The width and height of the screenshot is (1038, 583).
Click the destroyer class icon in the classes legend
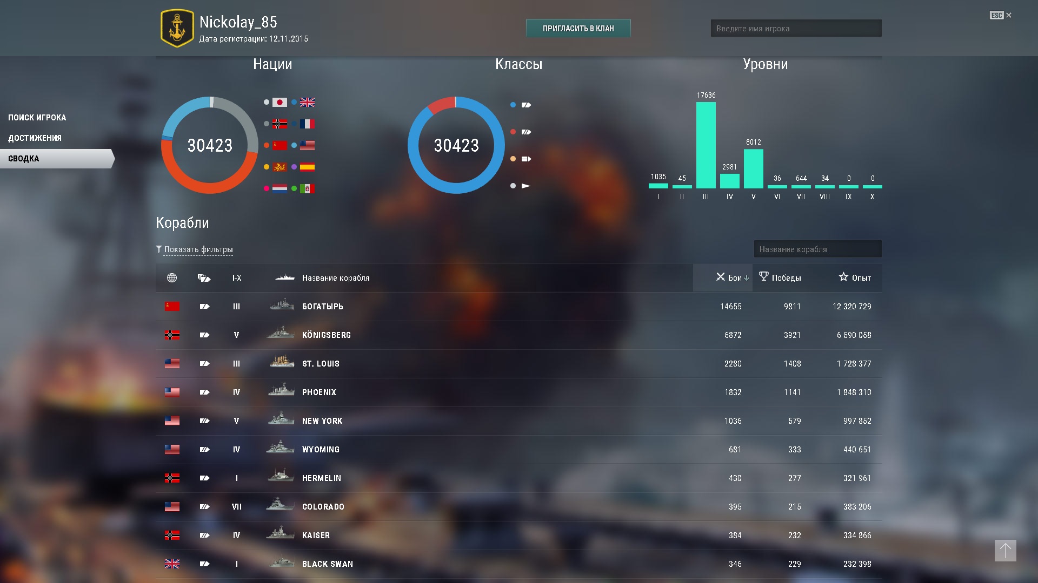pos(527,186)
